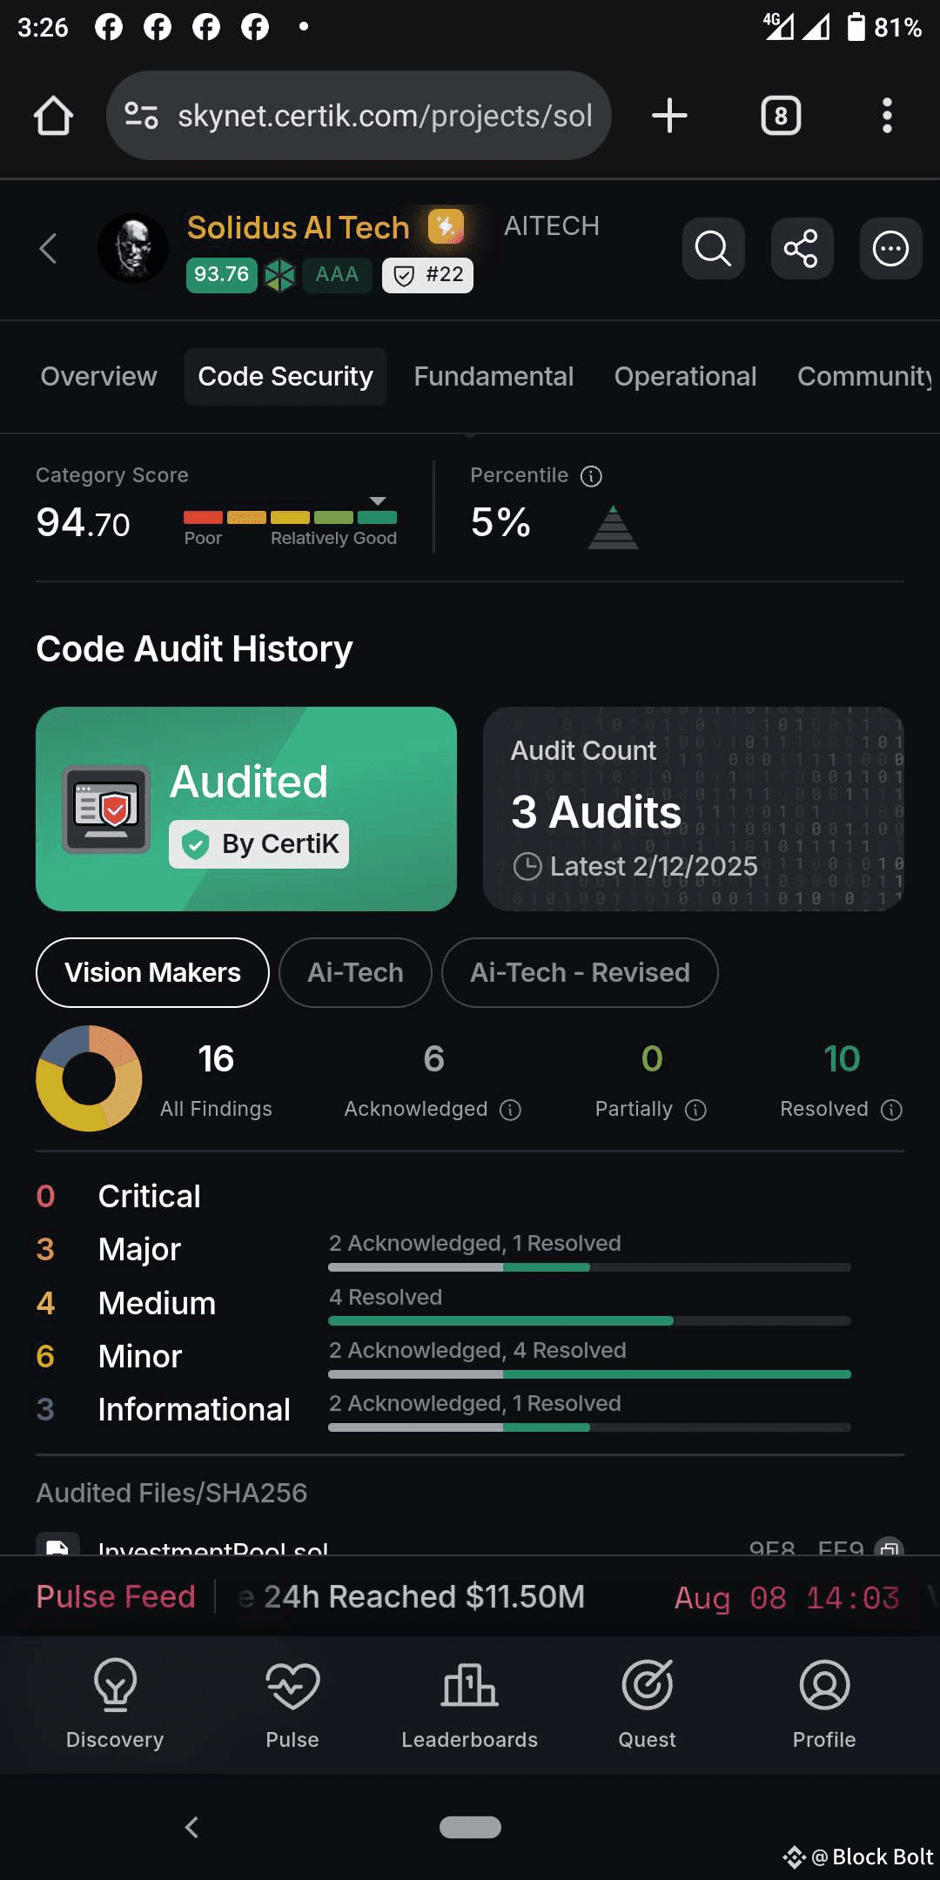Select the Vision Makers audit chip

coord(152,972)
